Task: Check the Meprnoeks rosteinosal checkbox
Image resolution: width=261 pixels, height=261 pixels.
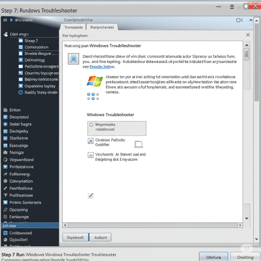Action: 91,125
